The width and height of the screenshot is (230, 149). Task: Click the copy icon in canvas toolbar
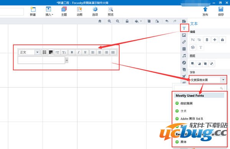(149, 21)
